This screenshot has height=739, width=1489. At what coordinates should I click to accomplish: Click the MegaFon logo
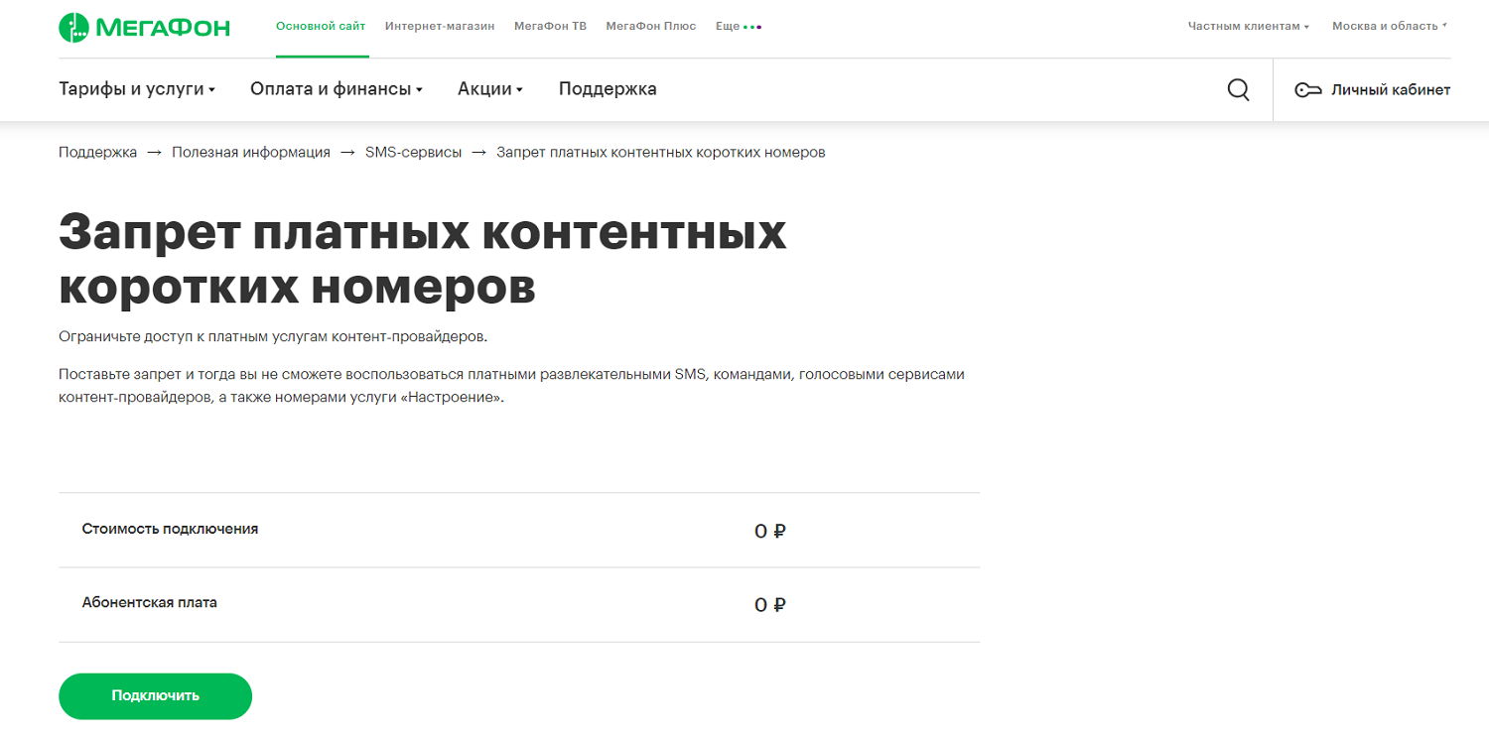coord(144,27)
